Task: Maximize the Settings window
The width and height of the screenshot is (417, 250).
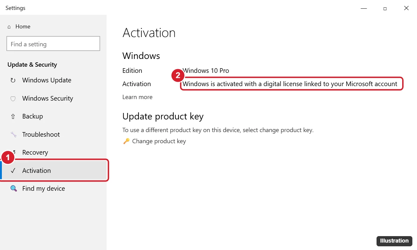Action: tap(385, 8)
